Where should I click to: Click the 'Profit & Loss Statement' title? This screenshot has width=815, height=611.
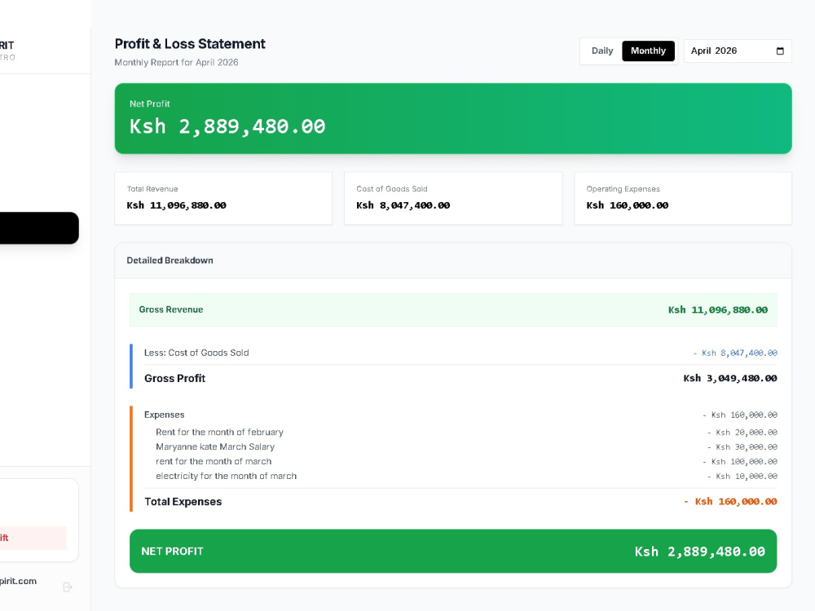click(x=190, y=44)
